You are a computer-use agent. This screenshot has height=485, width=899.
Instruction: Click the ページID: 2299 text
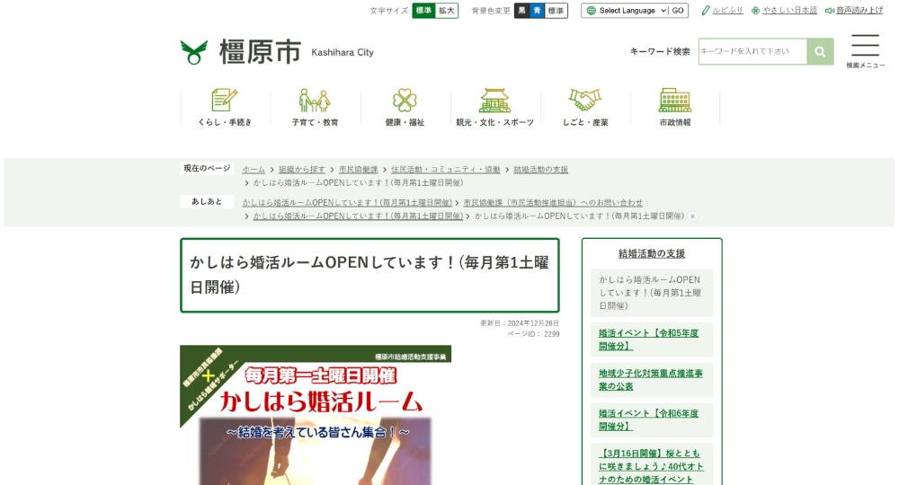(x=533, y=334)
